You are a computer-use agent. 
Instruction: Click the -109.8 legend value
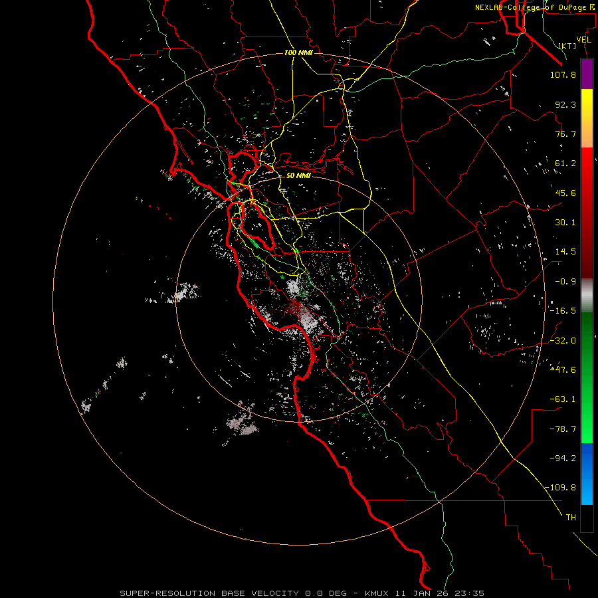561,488
